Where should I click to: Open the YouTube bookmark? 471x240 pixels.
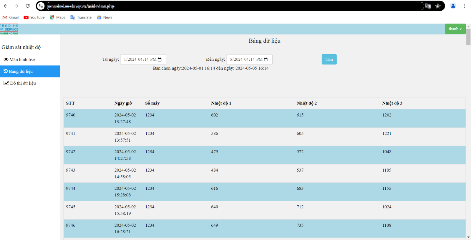(34, 17)
